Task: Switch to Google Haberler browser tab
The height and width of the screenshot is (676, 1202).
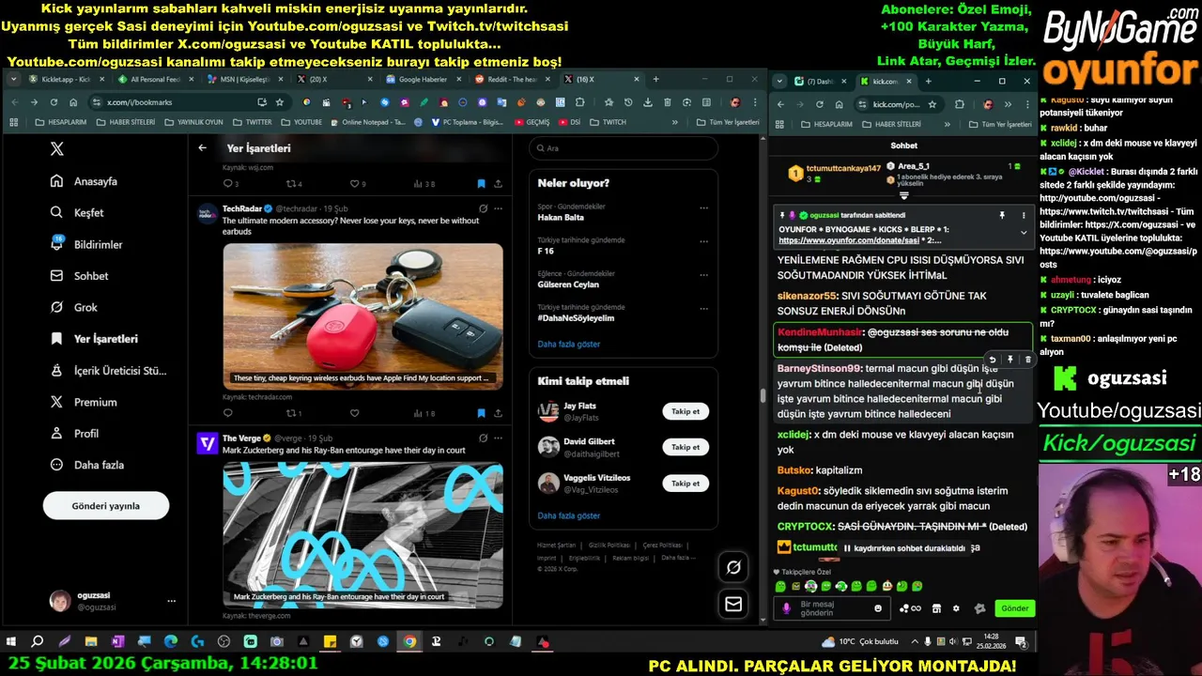Action: 423,80
